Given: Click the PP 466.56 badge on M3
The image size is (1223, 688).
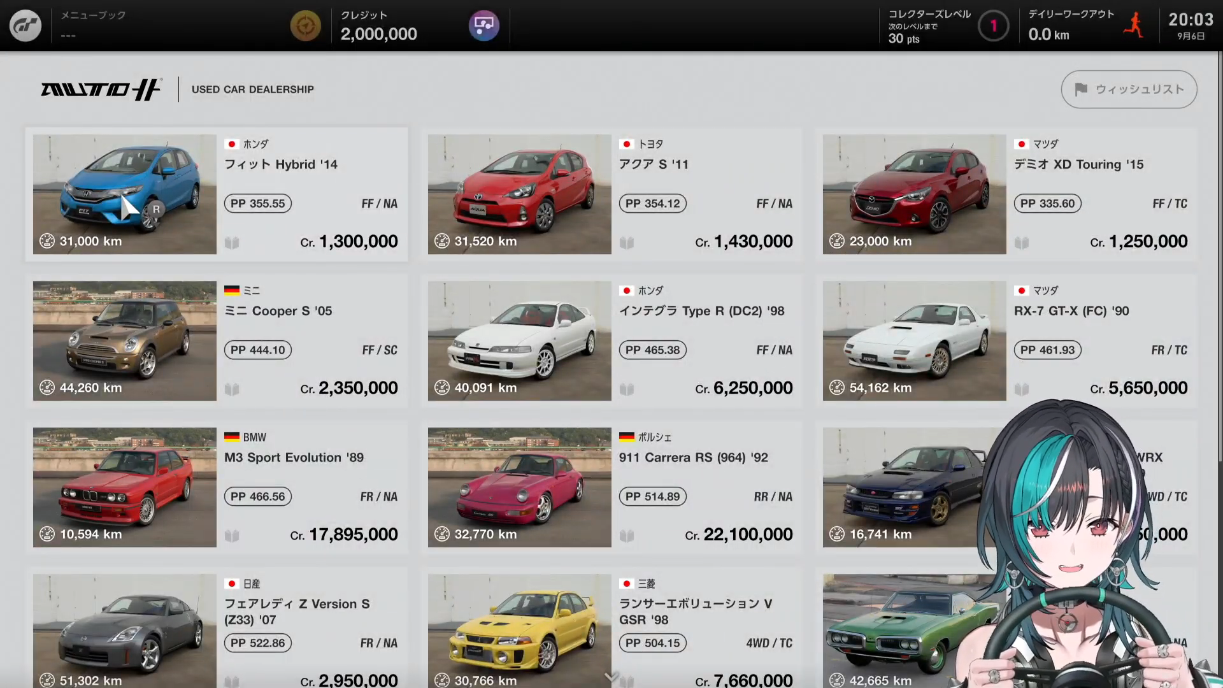Looking at the screenshot, I should coord(258,496).
